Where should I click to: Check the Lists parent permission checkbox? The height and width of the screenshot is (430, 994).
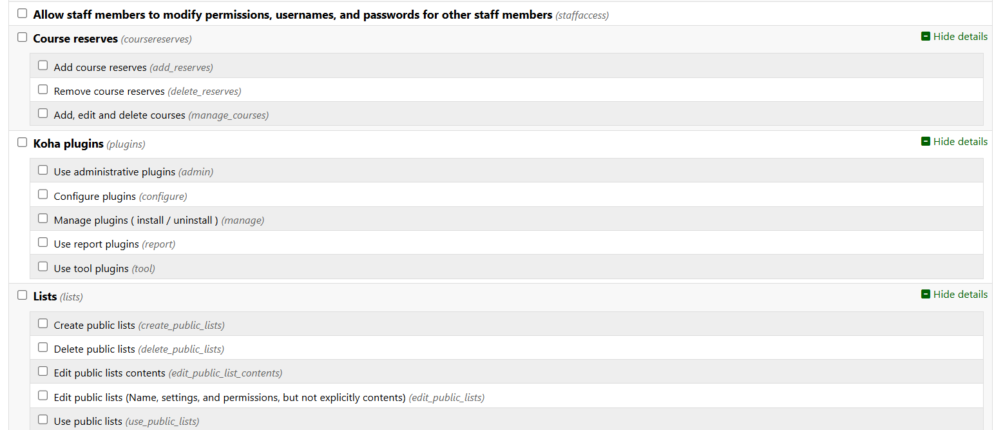pos(23,295)
